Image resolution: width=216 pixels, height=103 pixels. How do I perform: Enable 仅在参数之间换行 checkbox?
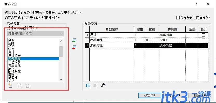[x=178, y=18]
